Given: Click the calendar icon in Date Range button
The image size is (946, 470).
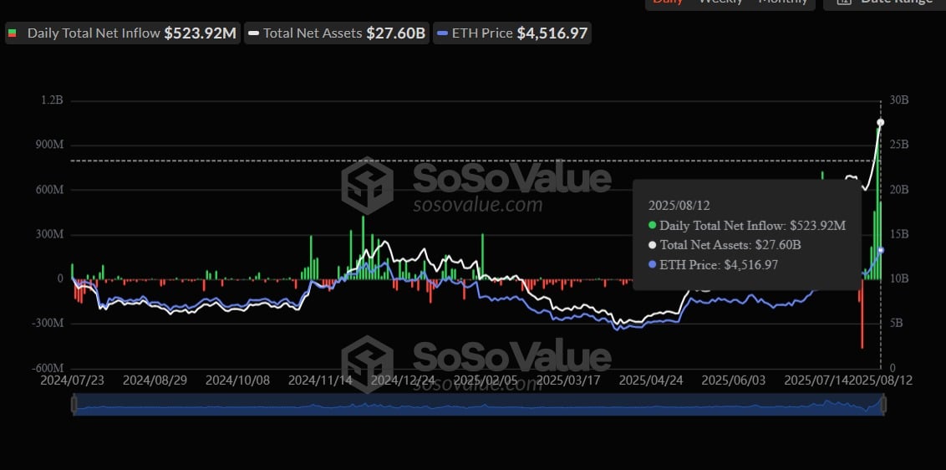Looking at the screenshot, I should (842, 3).
